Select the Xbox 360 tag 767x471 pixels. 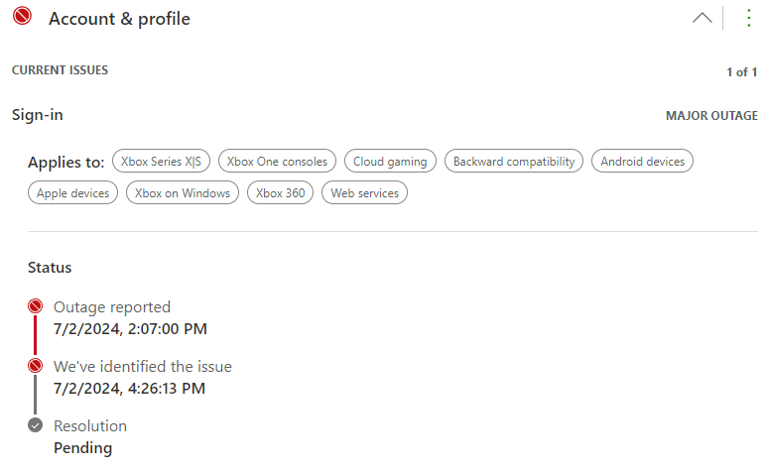281,193
